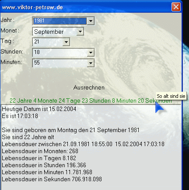Click the hours field showing 18
This screenshot has width=189, height=190.
click(60, 53)
